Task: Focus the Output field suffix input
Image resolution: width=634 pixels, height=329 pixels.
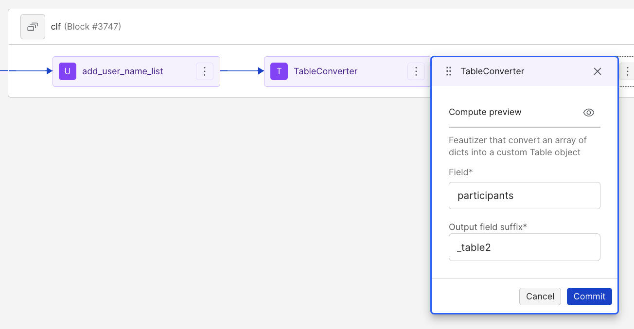Action: point(524,247)
